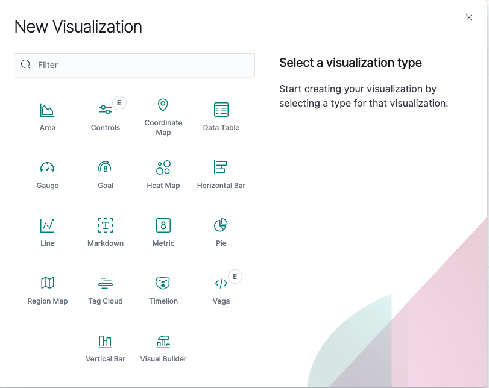Create a Markdown visualization
489x388 pixels.
coord(106,231)
